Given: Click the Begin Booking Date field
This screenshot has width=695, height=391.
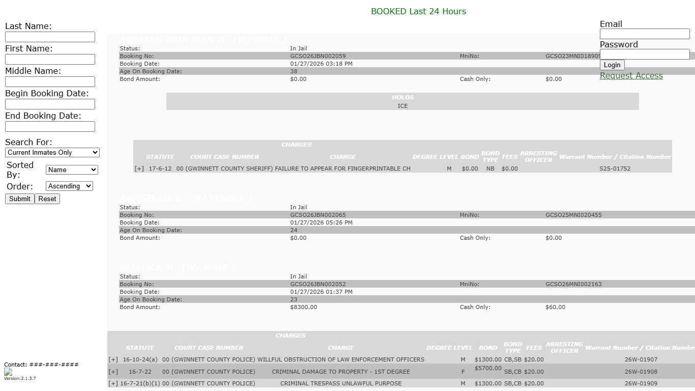Looking at the screenshot, I should pos(50,104).
